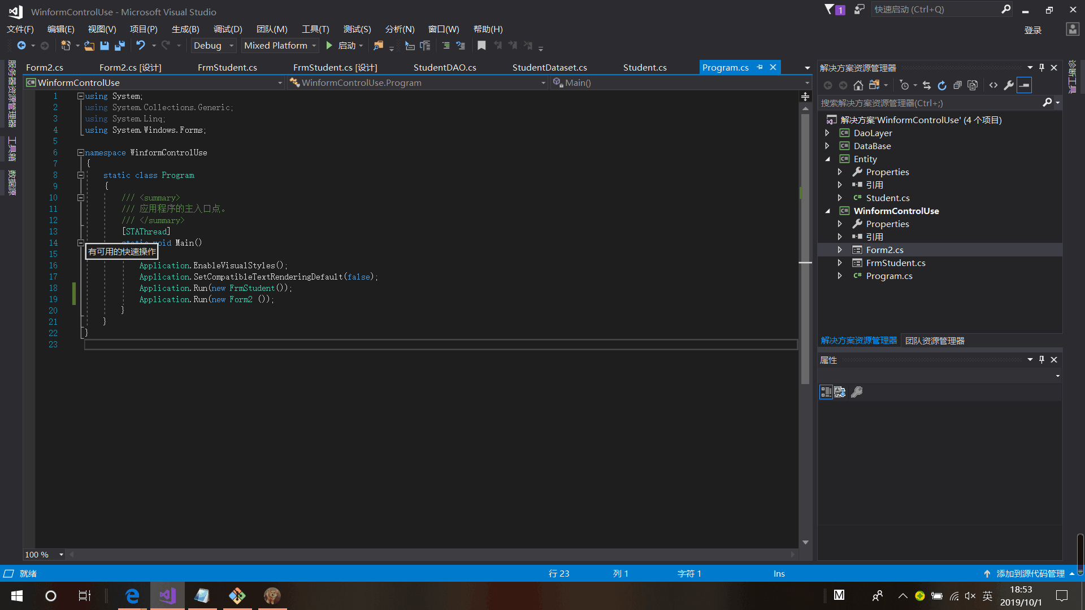Click View Code icon in Solution Explorer
The image size is (1085, 610).
pos(993,85)
